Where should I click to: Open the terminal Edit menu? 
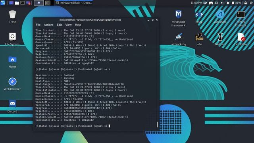(59, 25)
